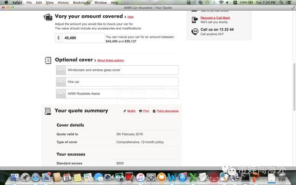Image resolution: width=296 pixels, height=185 pixels.
Task: Click the vertical page scrollbar
Action: pos(294,87)
